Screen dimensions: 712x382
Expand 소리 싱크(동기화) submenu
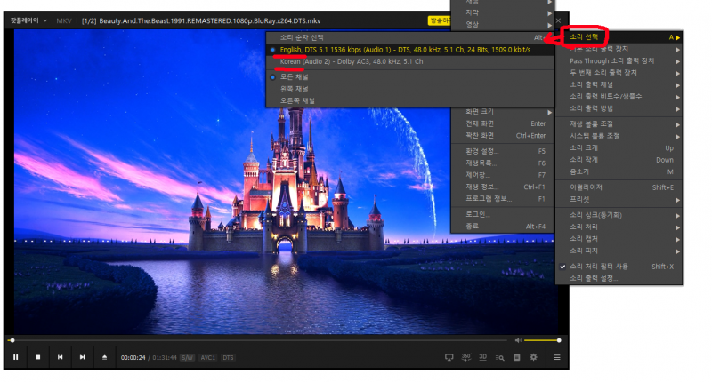click(619, 215)
